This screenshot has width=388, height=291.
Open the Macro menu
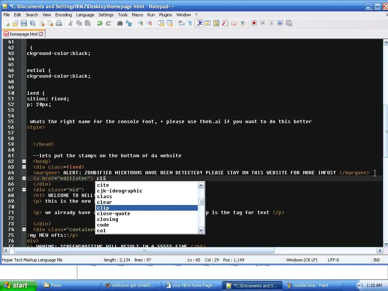point(137,15)
